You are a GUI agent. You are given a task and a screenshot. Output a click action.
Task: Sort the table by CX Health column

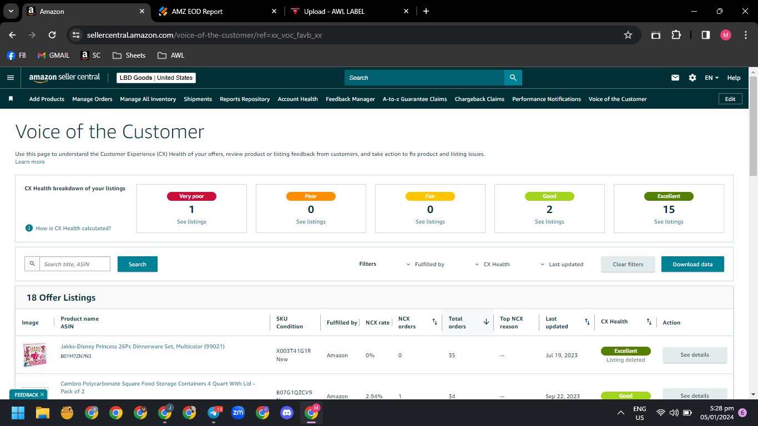pyautogui.click(x=649, y=322)
